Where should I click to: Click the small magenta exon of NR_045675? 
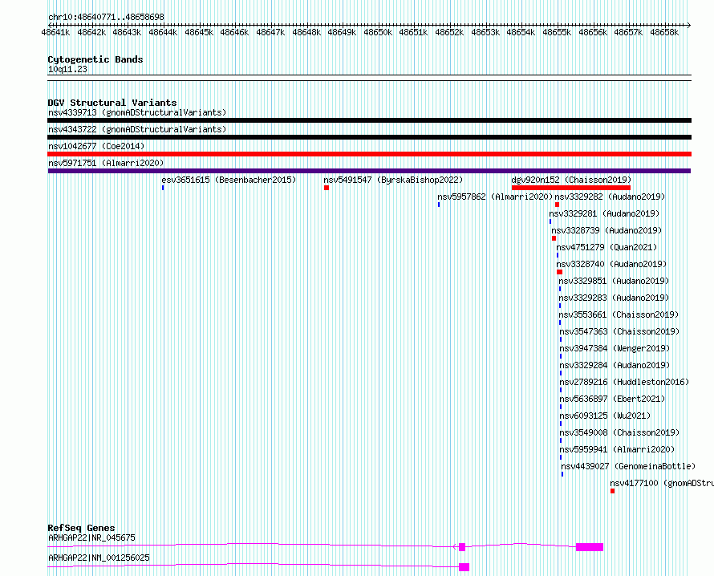[x=462, y=547]
